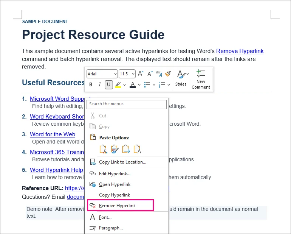The width and height of the screenshot is (291, 234).
Task: Toggle Bold in the mini toolbar
Action: pyautogui.click(x=91, y=85)
